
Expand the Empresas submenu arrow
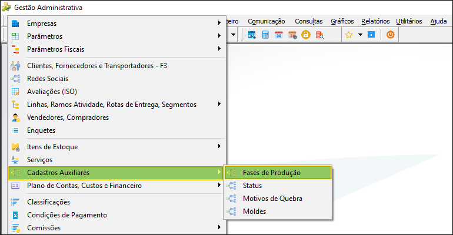(219, 22)
